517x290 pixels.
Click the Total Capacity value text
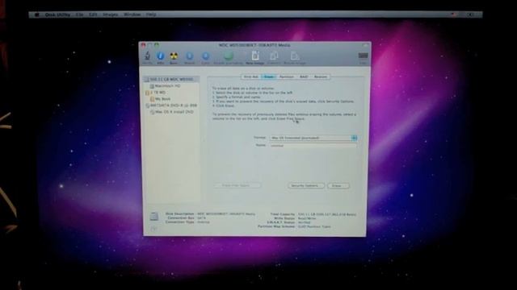(327, 214)
